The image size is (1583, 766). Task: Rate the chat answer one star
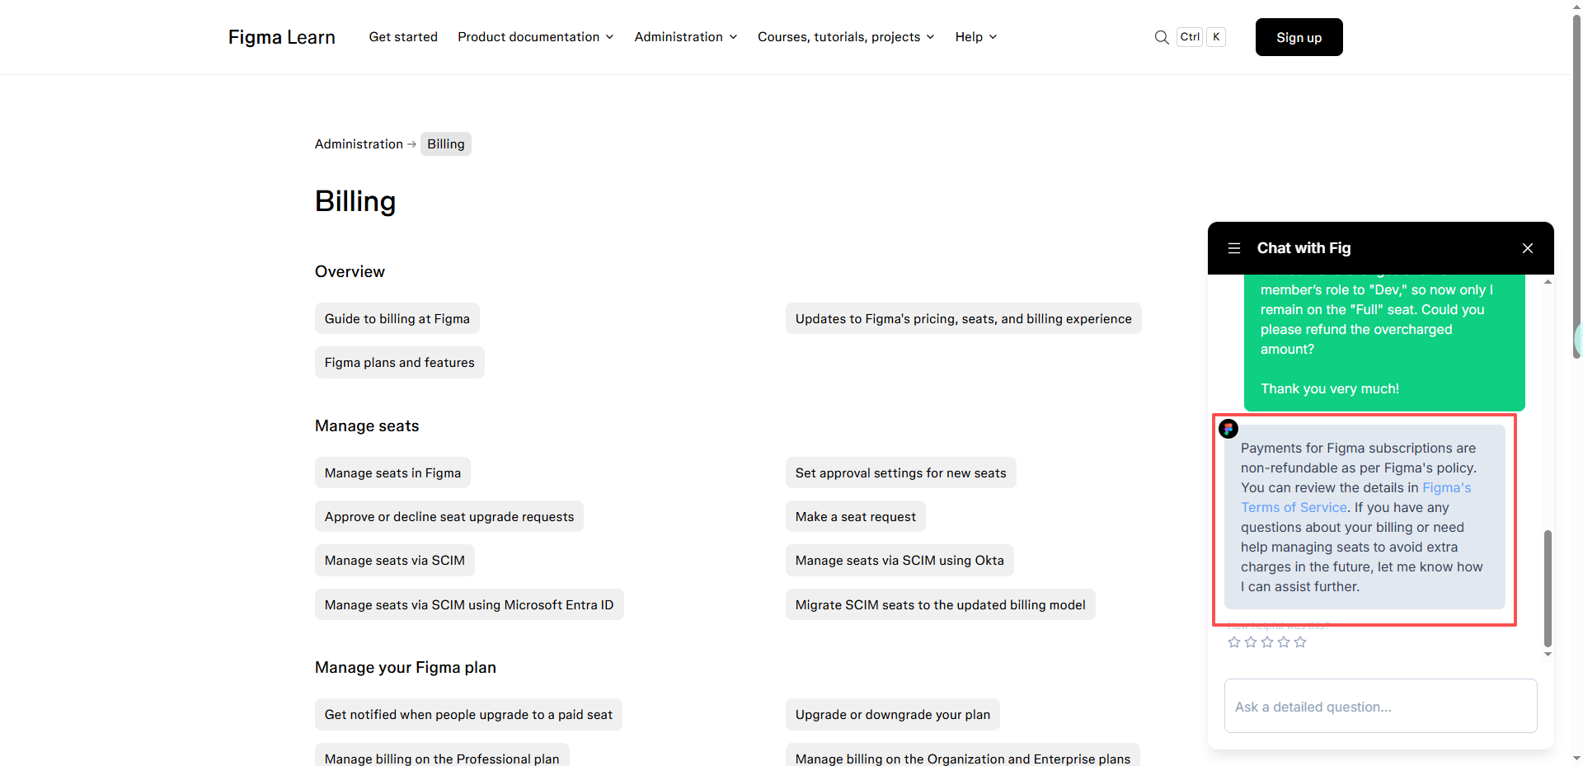coord(1233,641)
